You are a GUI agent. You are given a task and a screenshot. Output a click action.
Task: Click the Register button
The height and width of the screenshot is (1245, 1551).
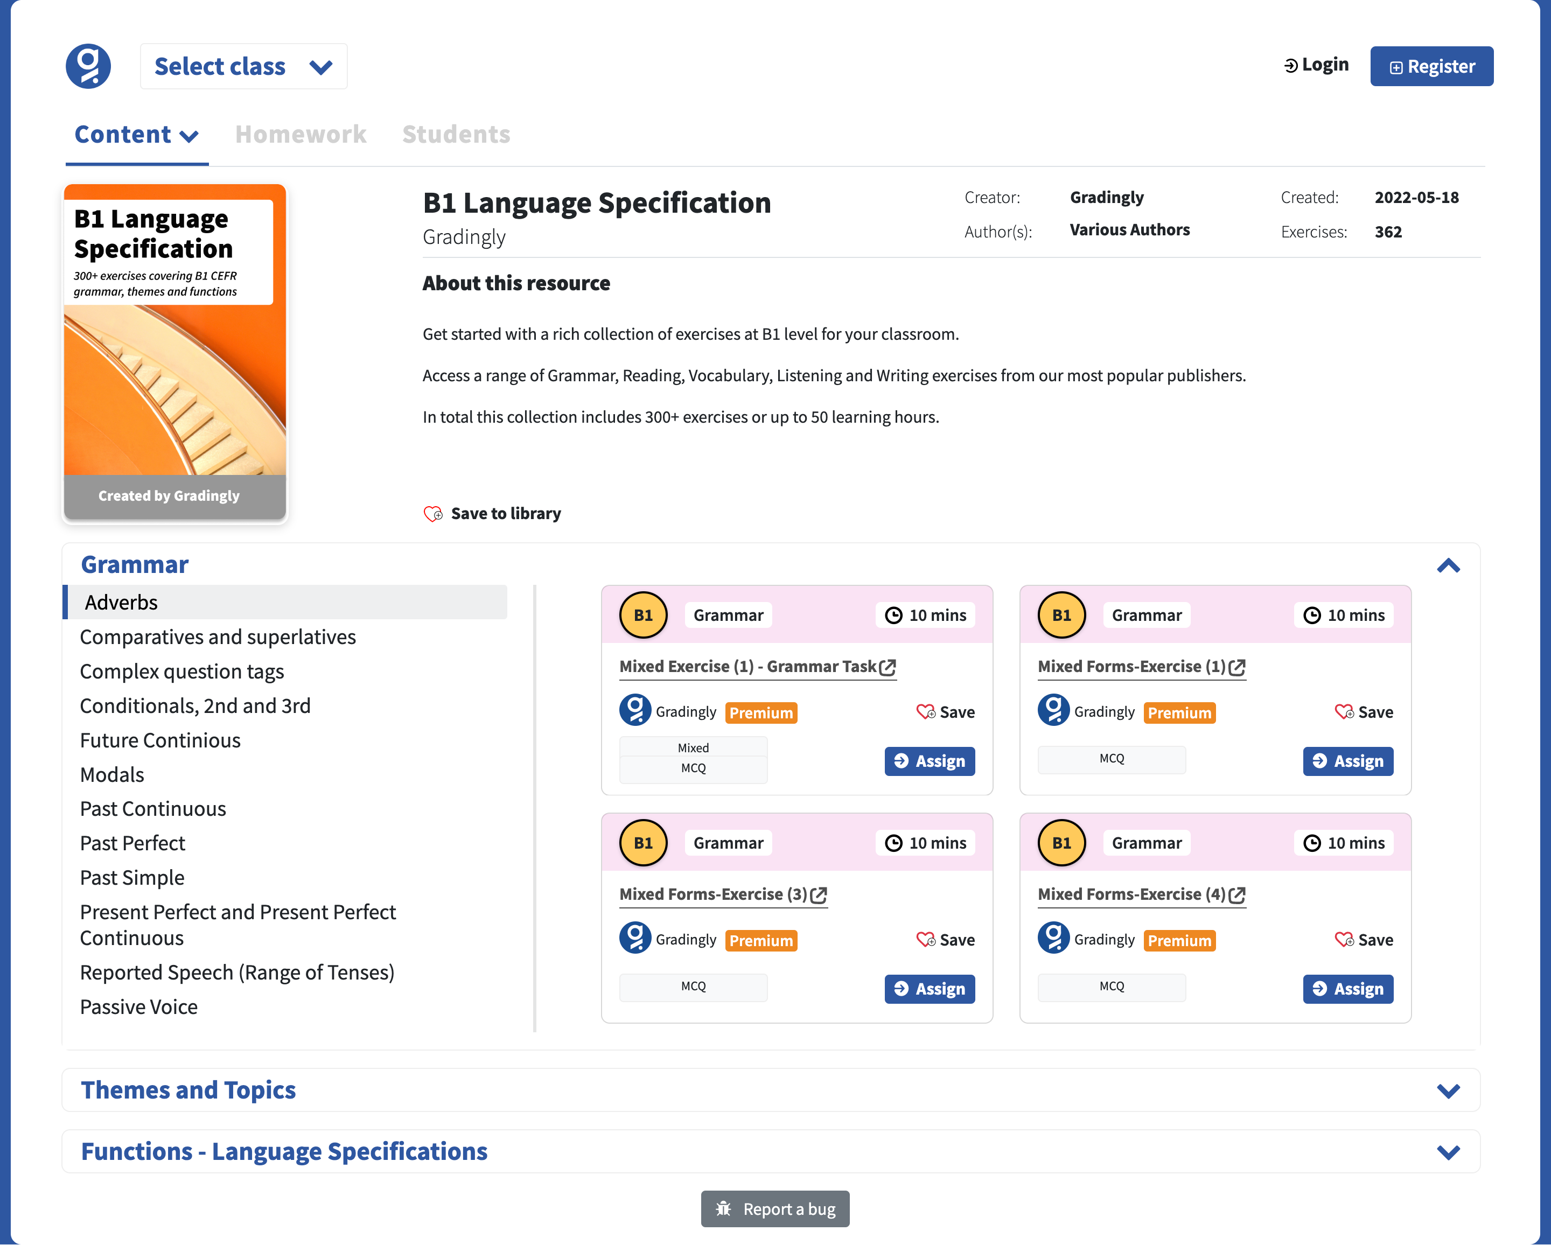point(1431,66)
